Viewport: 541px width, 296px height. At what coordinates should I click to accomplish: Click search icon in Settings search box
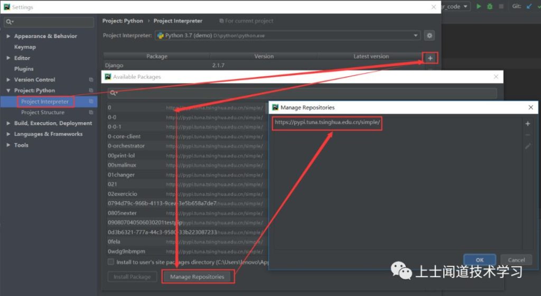coord(10,22)
